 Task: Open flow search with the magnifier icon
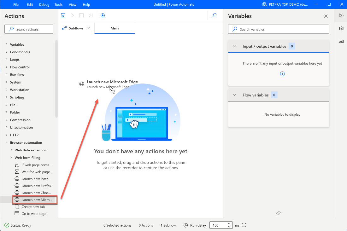214,15
